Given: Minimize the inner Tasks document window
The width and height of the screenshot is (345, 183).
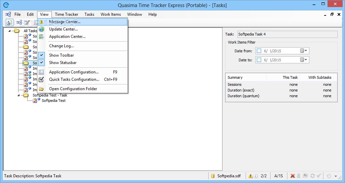Looking at the screenshot, I should tap(325, 15).
